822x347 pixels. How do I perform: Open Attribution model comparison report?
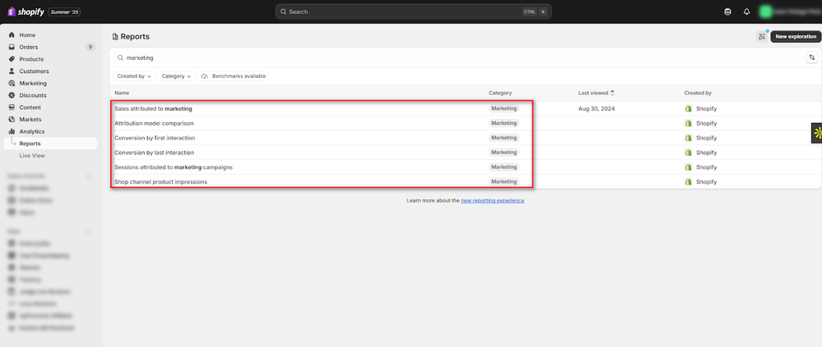tap(155, 124)
